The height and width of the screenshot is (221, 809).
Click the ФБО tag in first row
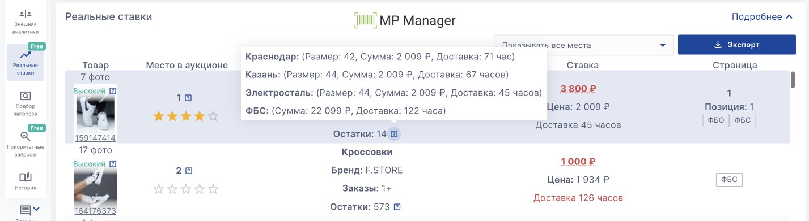click(715, 120)
